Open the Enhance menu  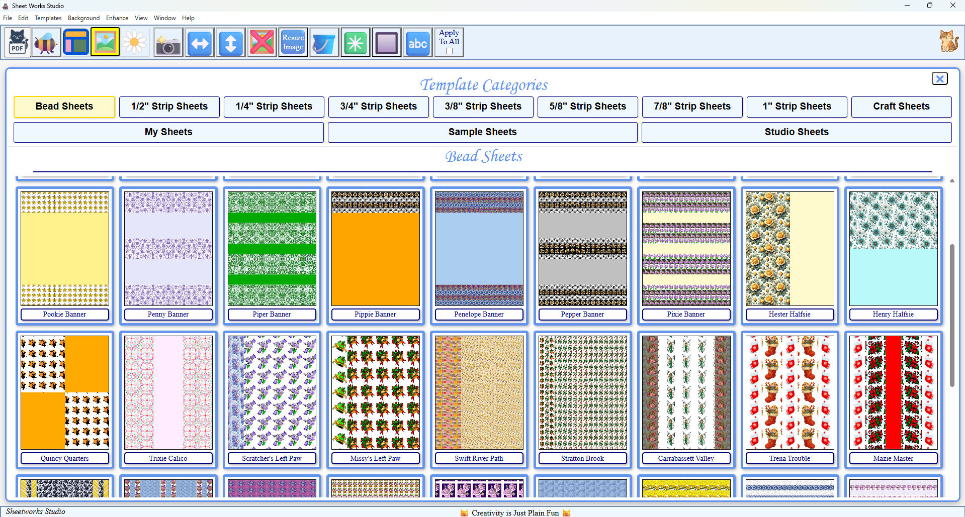117,18
